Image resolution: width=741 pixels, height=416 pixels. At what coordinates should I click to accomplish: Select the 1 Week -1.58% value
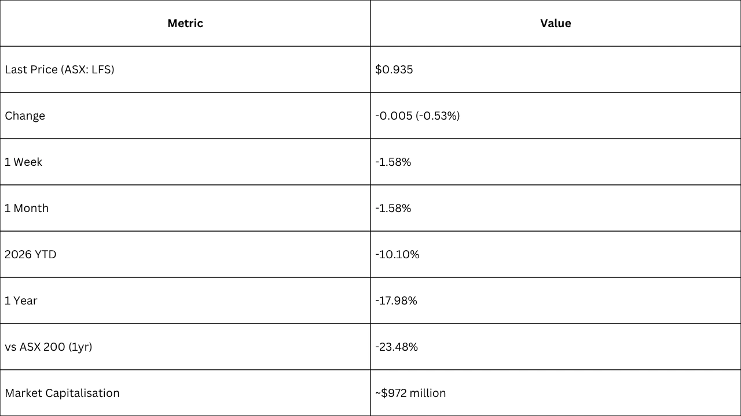393,162
